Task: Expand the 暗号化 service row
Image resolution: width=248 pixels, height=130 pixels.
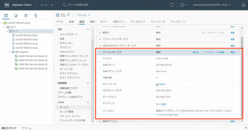Action: tap(100, 33)
